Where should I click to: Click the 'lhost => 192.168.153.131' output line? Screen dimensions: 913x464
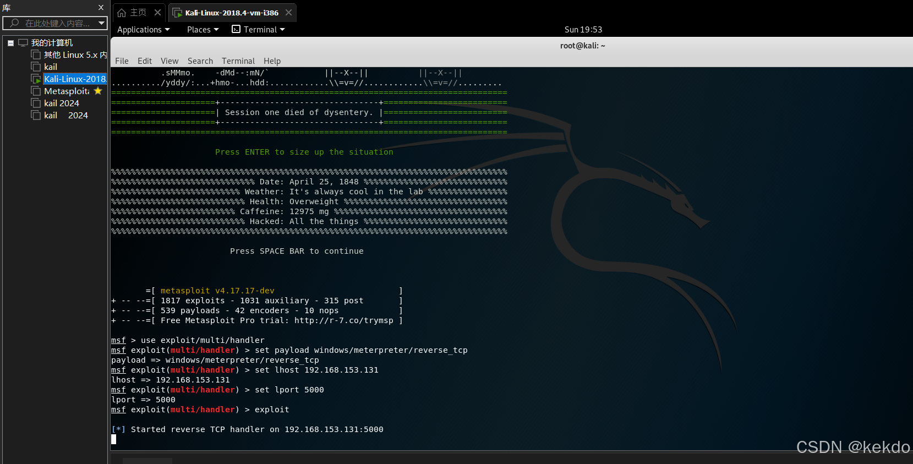(x=171, y=380)
